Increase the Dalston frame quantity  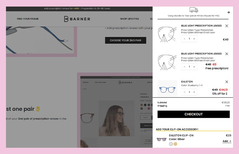click(x=194, y=92)
